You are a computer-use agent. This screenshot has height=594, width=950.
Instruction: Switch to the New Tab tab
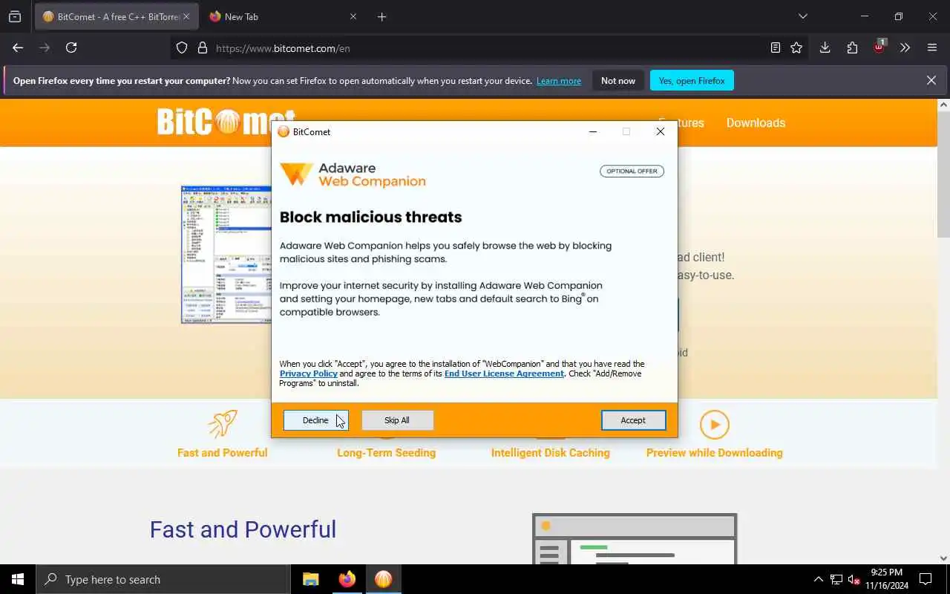275,16
